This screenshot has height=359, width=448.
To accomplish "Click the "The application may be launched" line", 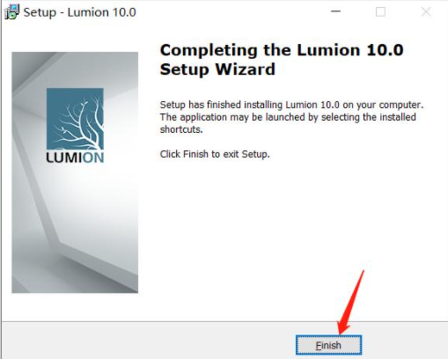I will tap(288, 117).
